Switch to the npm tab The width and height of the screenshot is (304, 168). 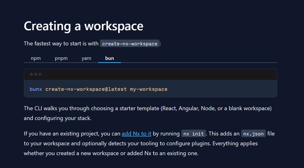pyautogui.click(x=36, y=58)
